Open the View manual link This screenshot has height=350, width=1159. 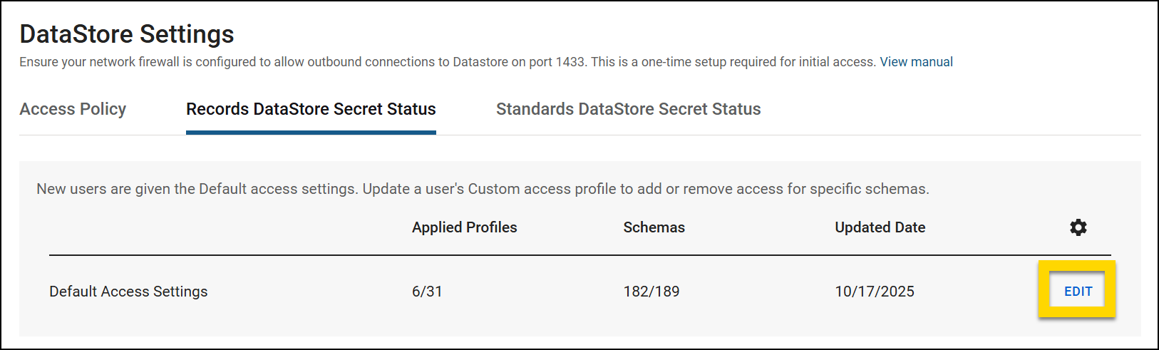[x=916, y=62]
